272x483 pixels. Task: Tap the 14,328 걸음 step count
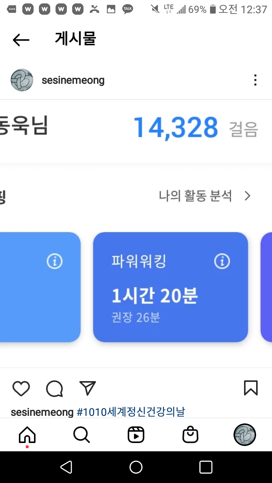coord(176,128)
